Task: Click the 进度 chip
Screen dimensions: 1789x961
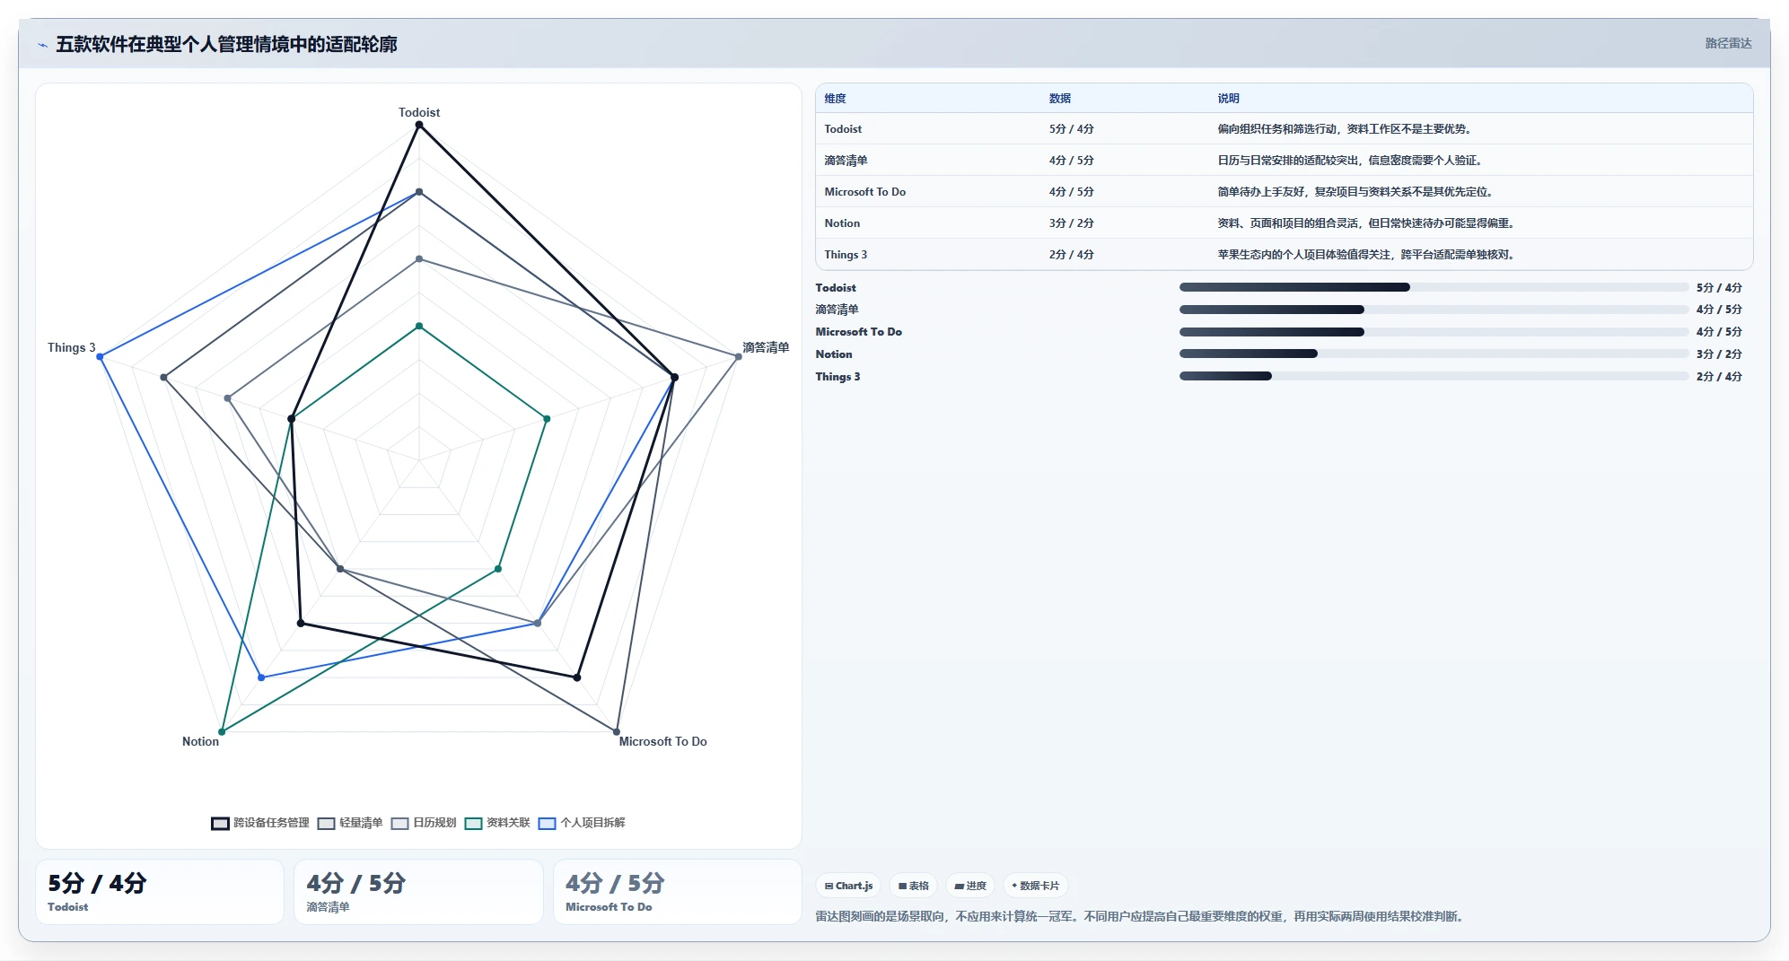Action: [970, 886]
